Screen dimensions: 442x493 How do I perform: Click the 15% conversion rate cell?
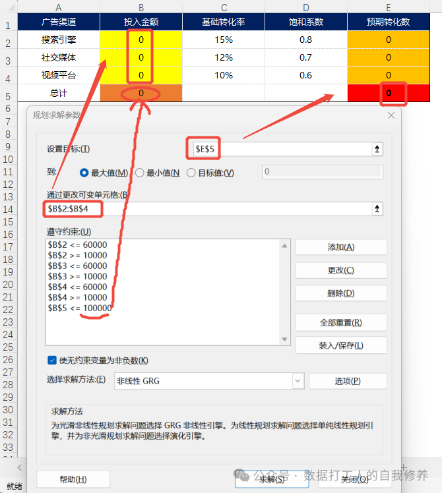[x=224, y=40]
